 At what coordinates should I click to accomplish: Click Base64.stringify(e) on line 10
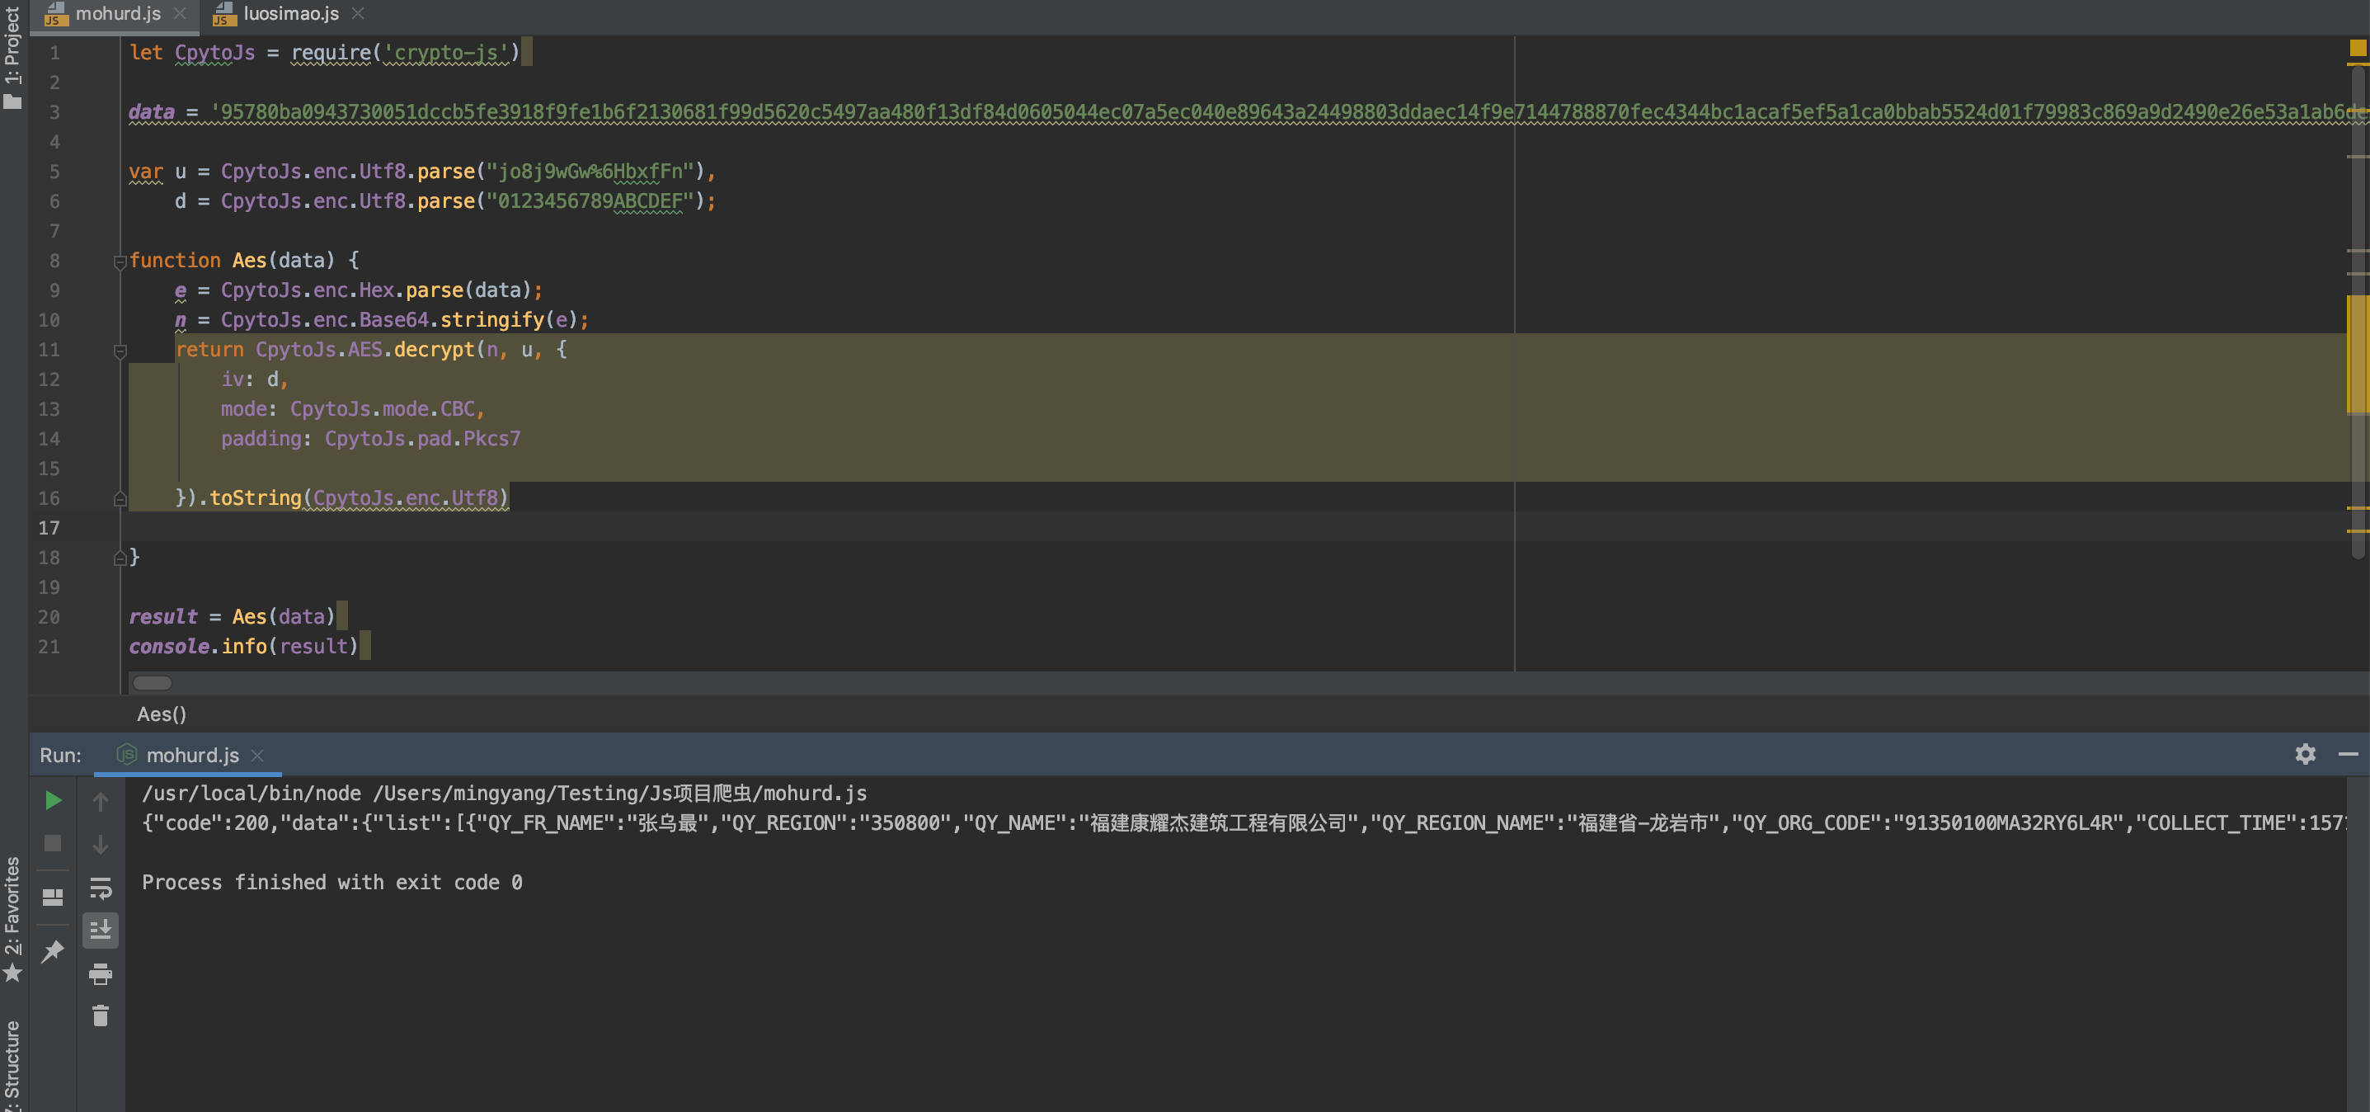pos(468,319)
